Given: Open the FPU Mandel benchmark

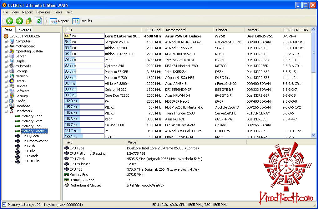Looking at the screenshot, I should (30, 156).
